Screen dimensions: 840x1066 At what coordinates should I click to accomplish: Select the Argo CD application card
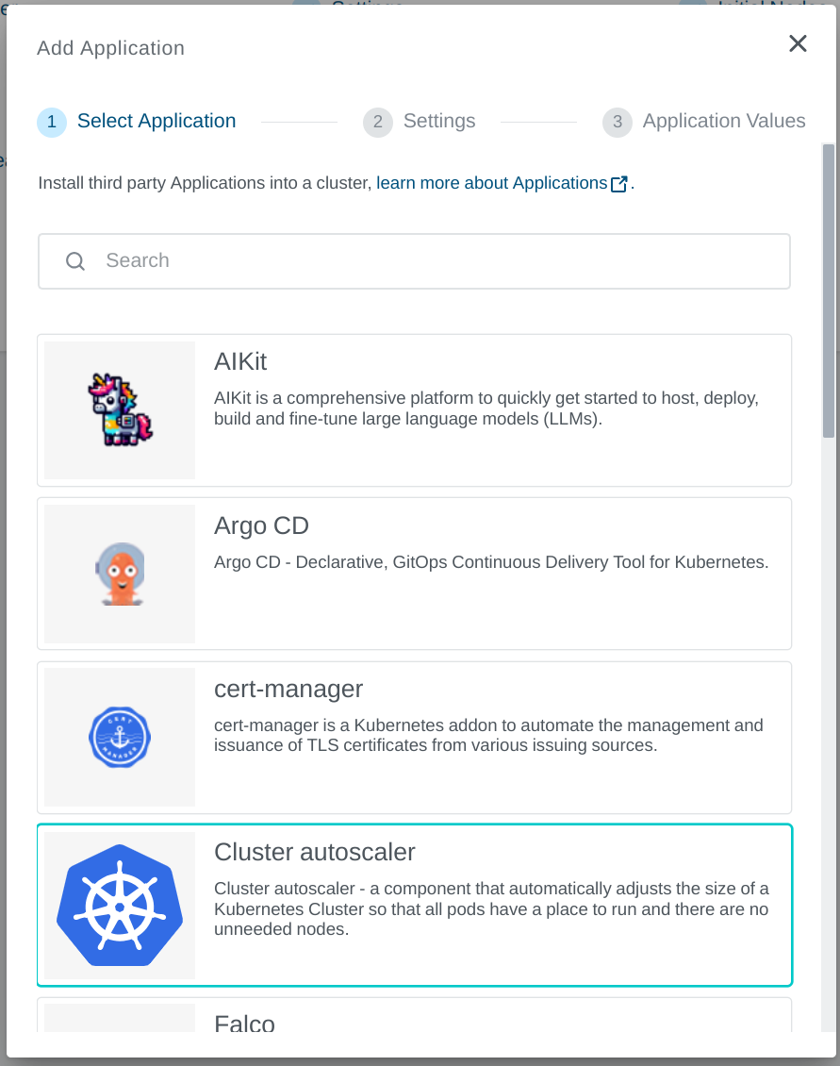[x=490, y=573]
